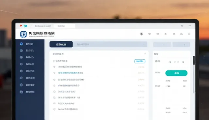
Task: Switch to the white tab in top bar
Action: (x=64, y=26)
